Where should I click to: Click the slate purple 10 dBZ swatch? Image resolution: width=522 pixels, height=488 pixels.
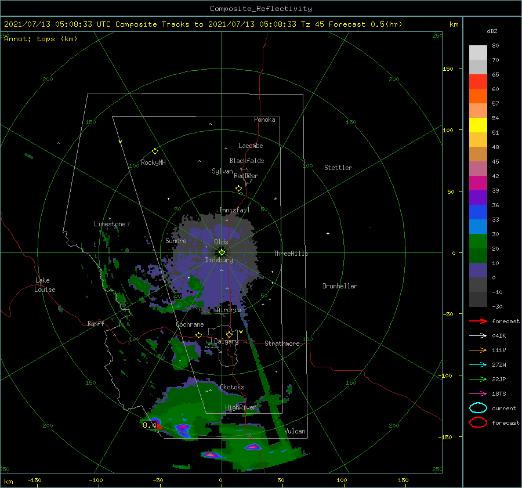coord(478,270)
